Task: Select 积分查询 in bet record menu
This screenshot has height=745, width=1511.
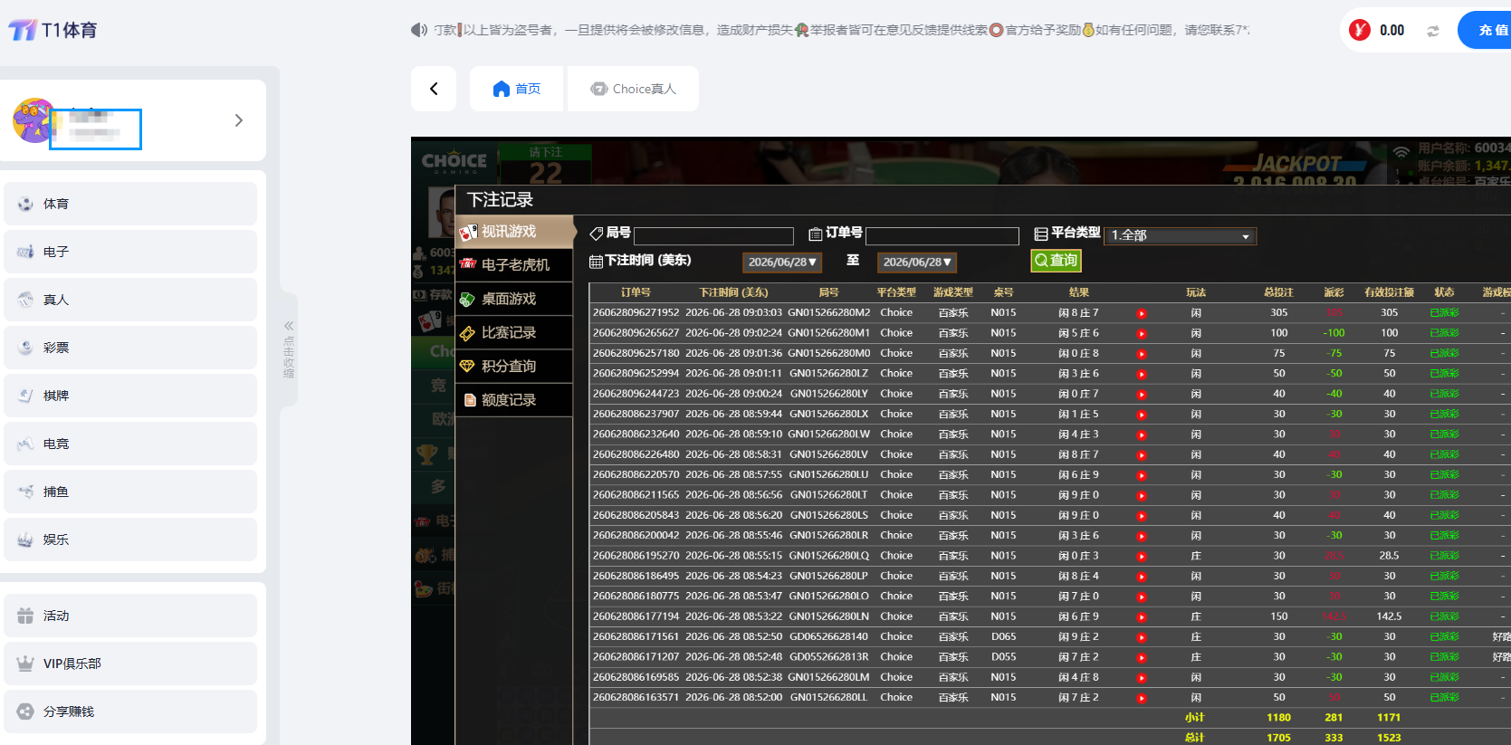Action: (x=514, y=366)
